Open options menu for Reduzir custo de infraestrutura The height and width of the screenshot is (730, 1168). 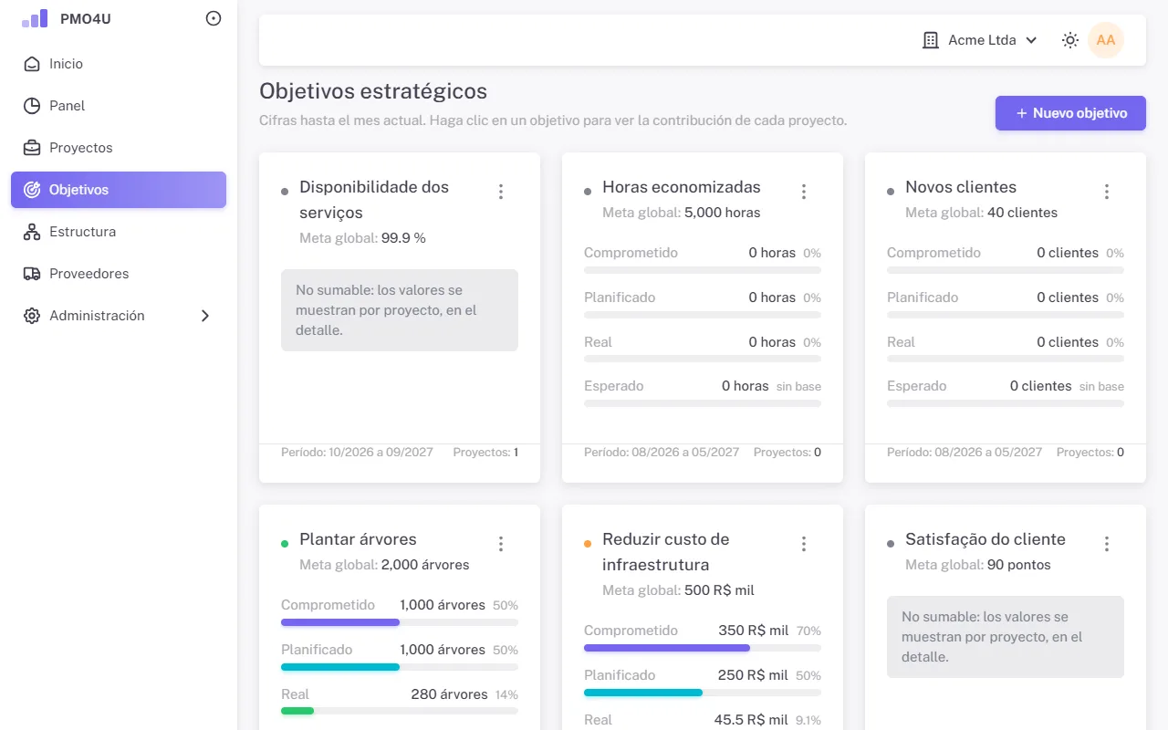point(804,544)
